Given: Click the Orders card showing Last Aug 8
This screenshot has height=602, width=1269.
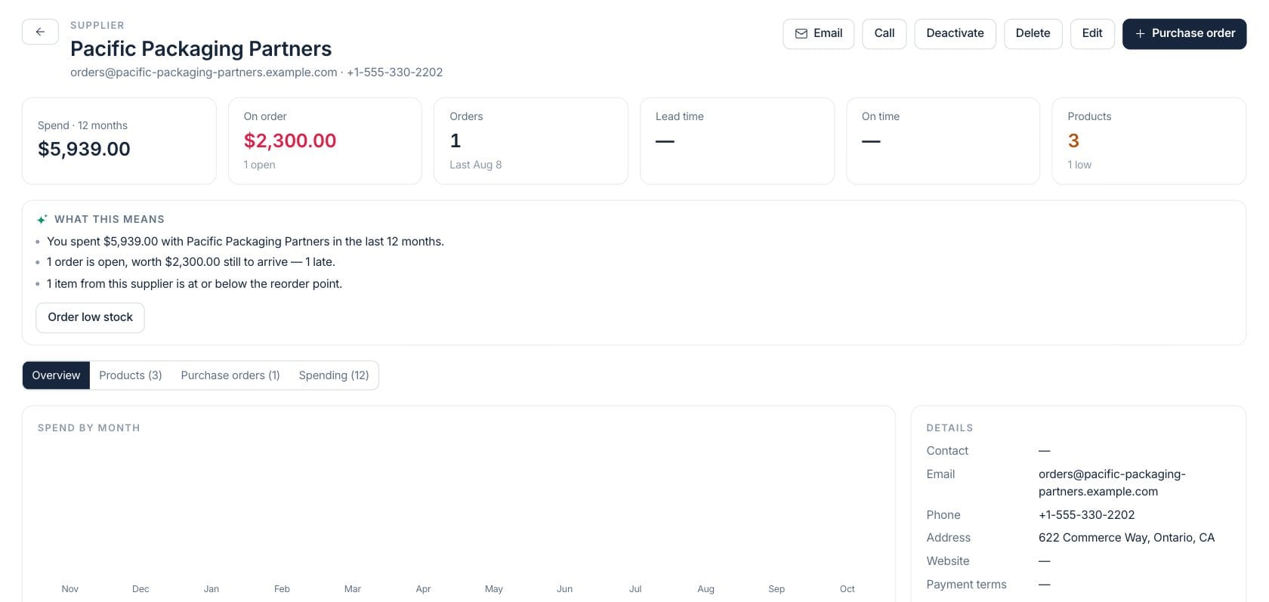Looking at the screenshot, I should coord(530,140).
